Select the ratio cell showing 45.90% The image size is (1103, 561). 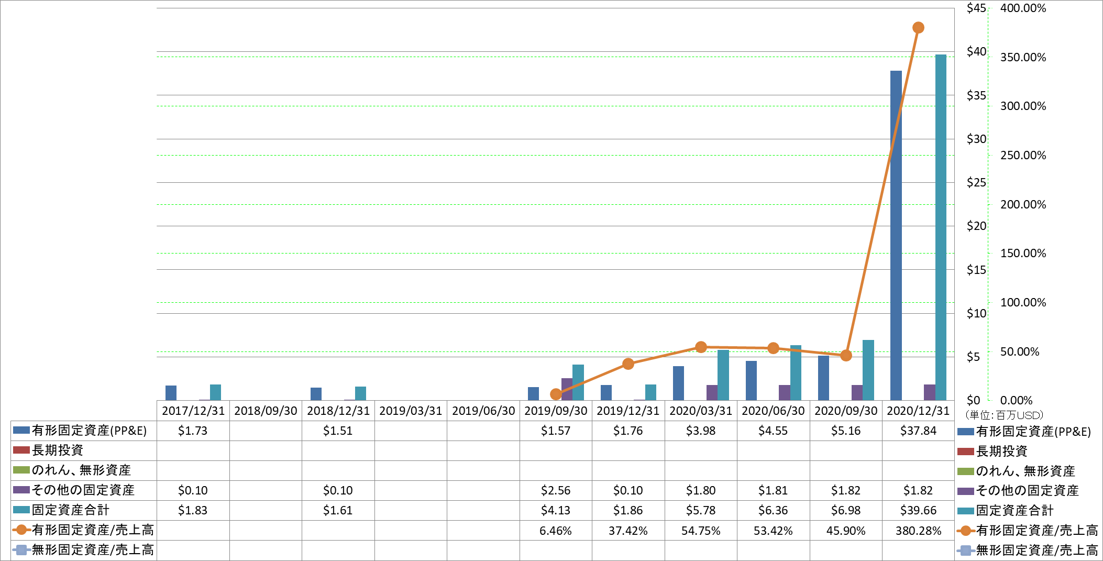[846, 531]
